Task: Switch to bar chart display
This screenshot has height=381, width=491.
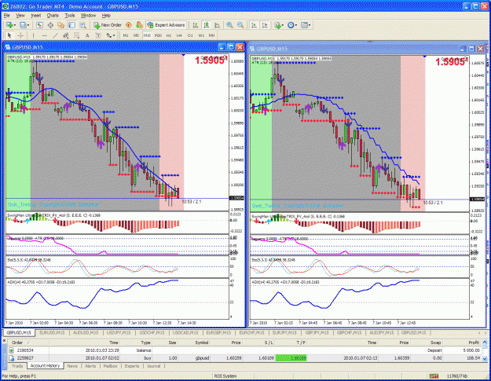Action: tap(196, 25)
